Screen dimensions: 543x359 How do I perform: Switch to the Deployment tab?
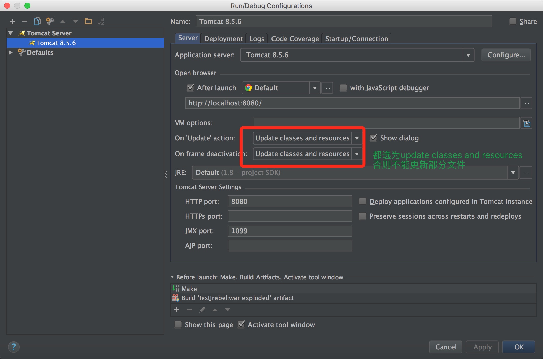click(x=223, y=39)
